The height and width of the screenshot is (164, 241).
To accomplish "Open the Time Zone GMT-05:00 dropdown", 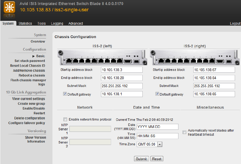I will pos(149,144).
